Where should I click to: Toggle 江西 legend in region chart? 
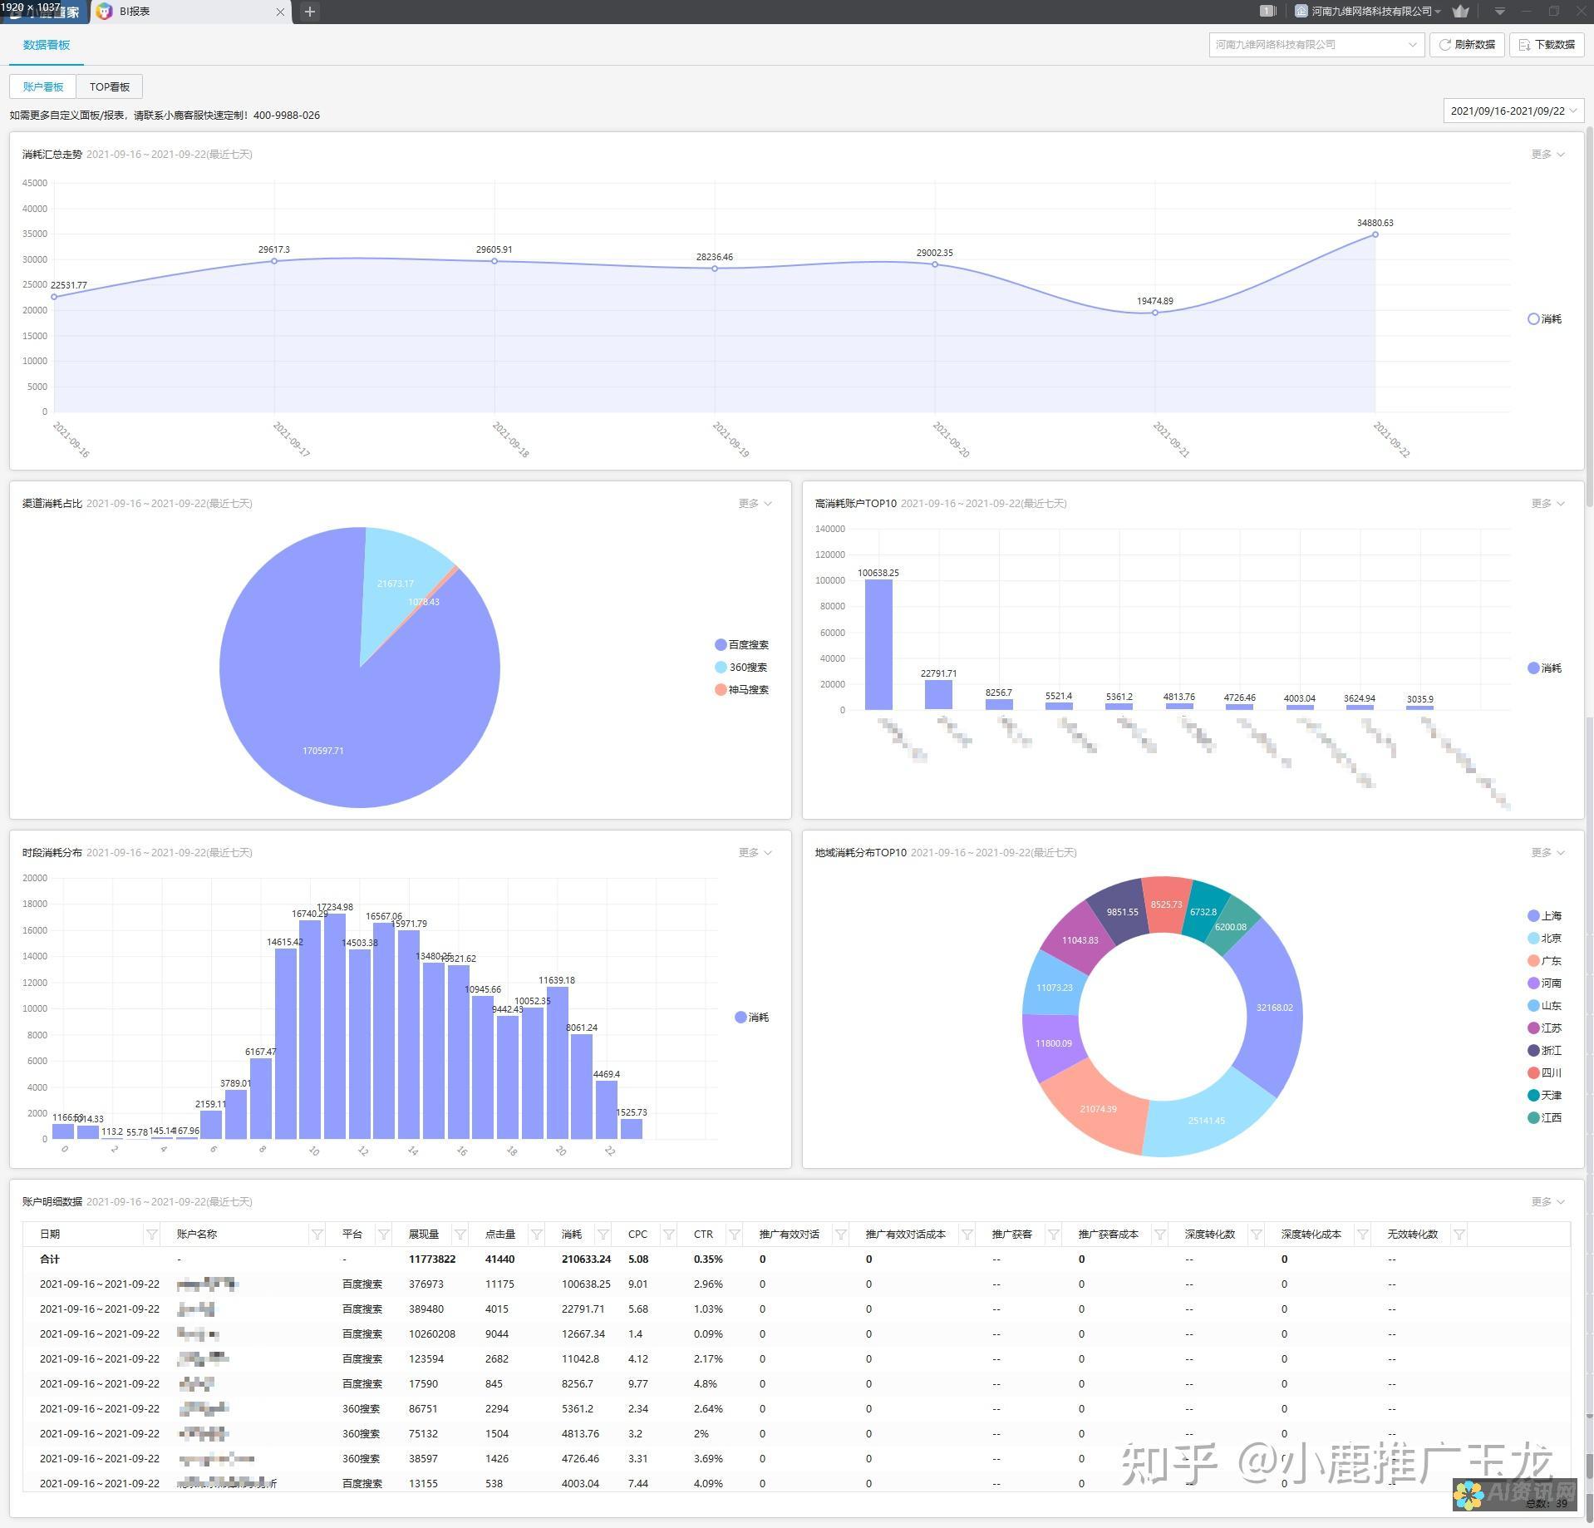coord(1545,1118)
